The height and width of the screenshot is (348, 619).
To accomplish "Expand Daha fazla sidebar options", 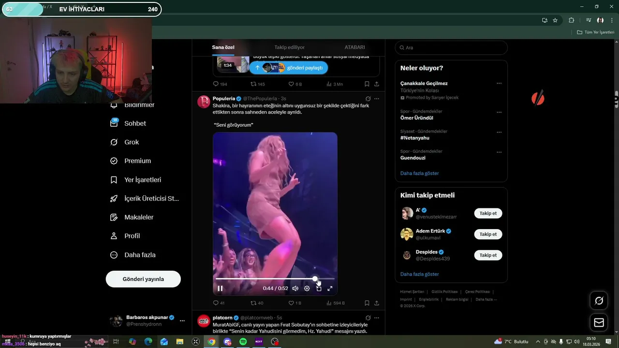I will [133, 255].
